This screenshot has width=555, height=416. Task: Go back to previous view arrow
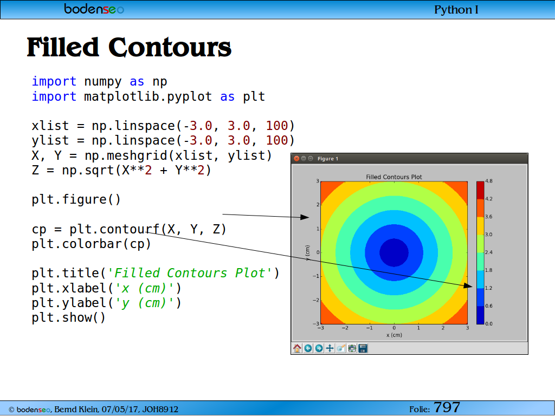tap(308, 348)
